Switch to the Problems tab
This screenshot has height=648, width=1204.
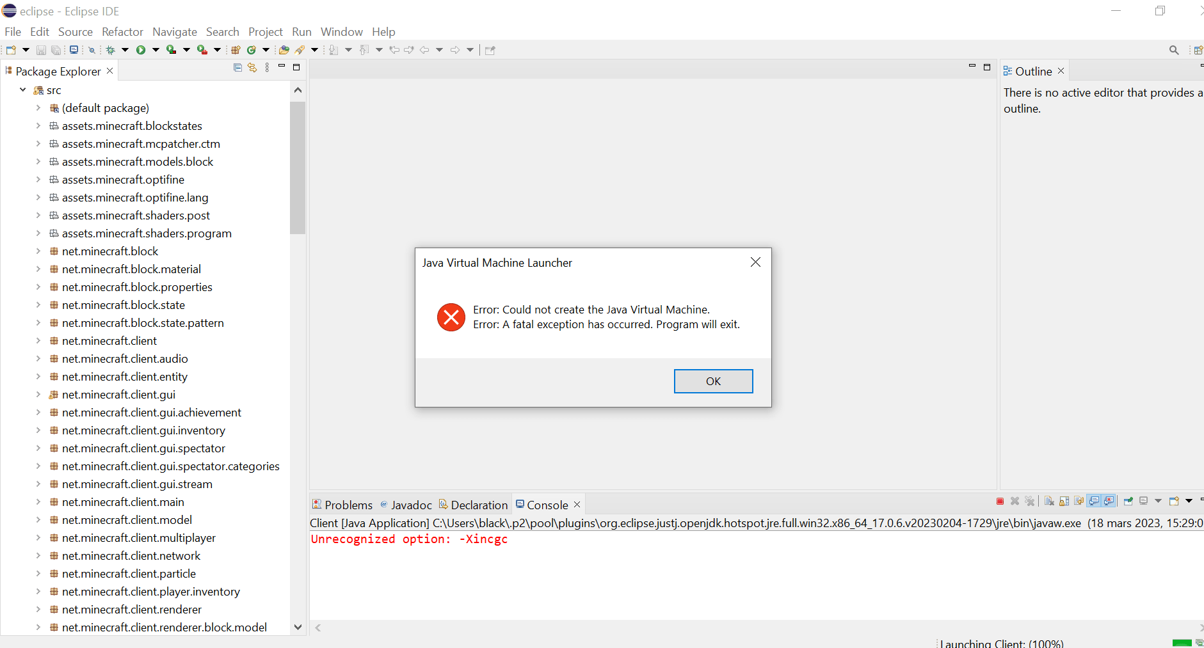pos(342,505)
